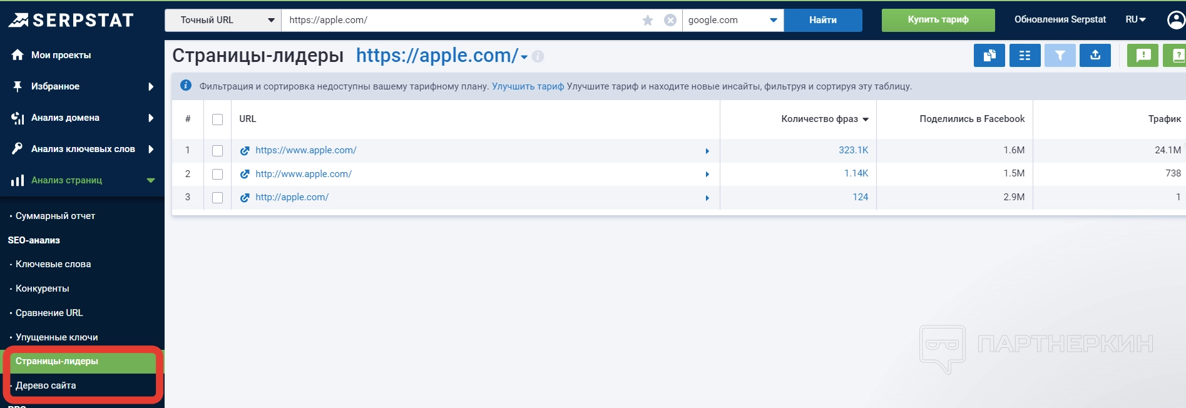1186x408 pixels.
Task: Click the Купить тариф button
Action: click(938, 20)
